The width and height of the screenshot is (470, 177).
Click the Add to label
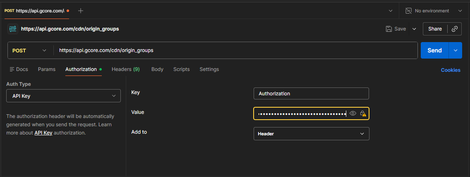139,132
